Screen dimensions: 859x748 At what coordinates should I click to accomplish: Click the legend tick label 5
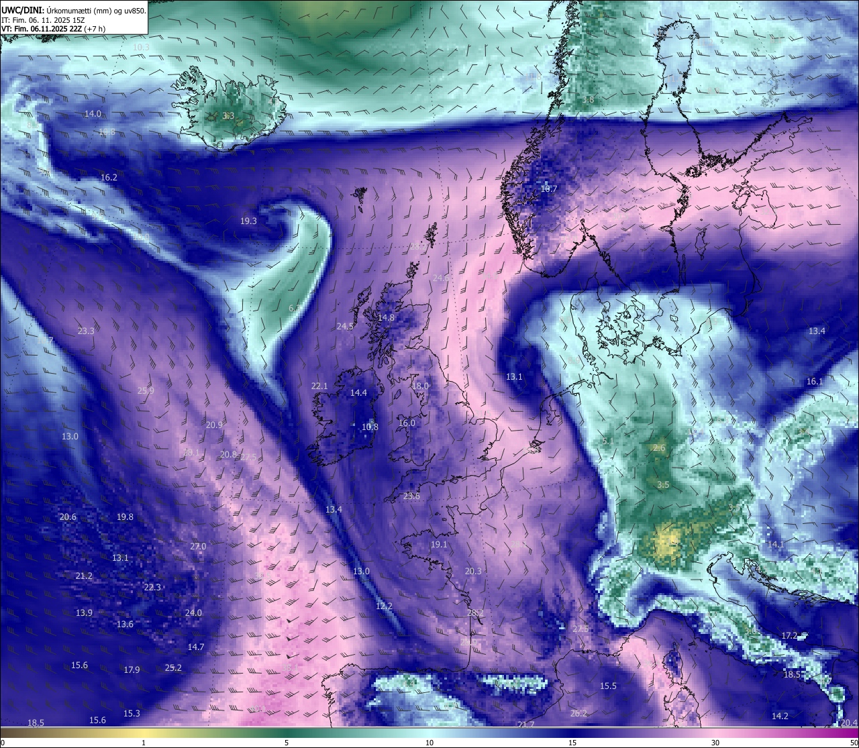pyautogui.click(x=287, y=743)
